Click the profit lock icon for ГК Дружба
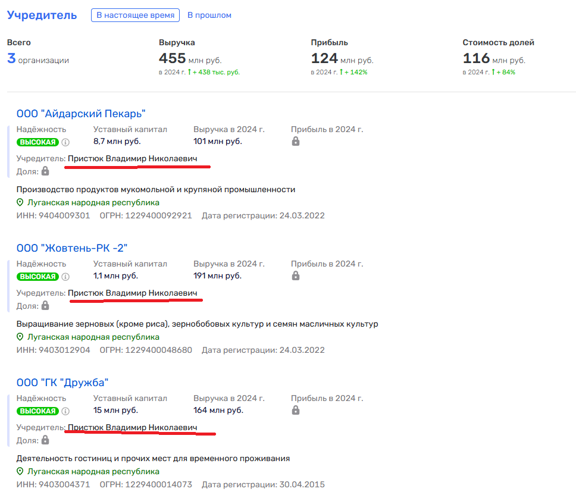The image size is (576, 498). coord(296,411)
